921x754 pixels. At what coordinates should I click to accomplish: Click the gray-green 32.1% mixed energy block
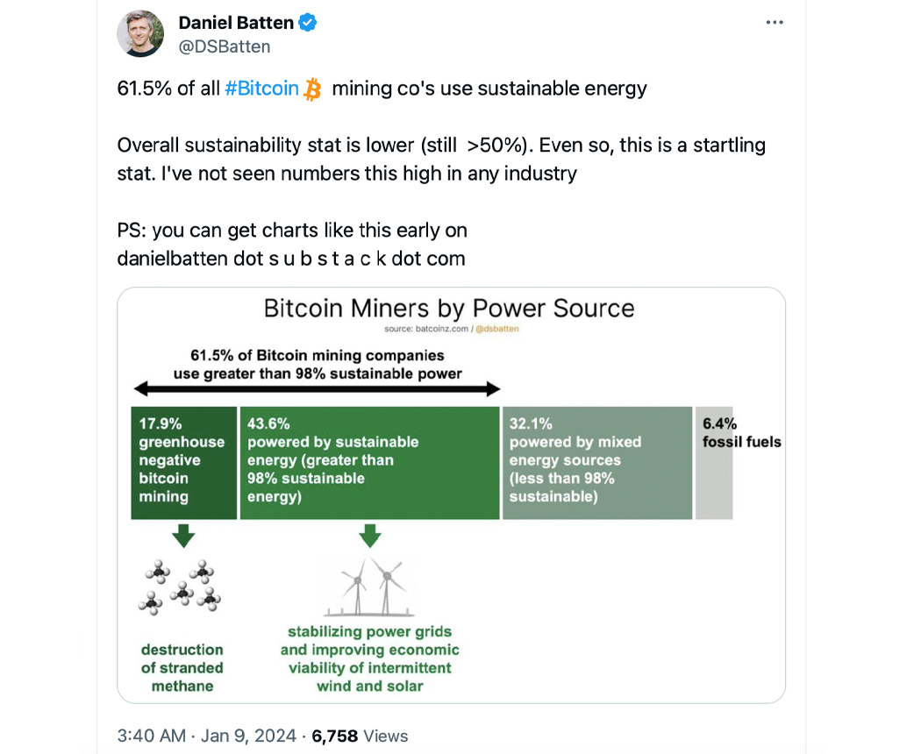[x=596, y=462]
